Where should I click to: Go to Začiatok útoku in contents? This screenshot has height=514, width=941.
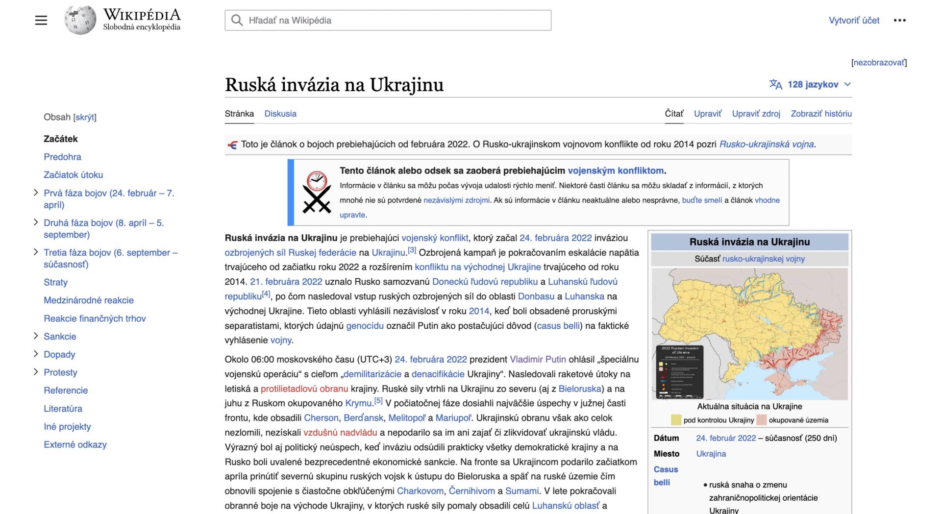(74, 175)
